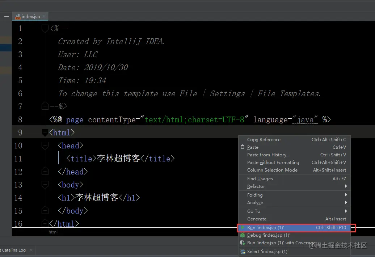Click the select configuration icon
Viewport: 375px width, 257px height.
243,252
